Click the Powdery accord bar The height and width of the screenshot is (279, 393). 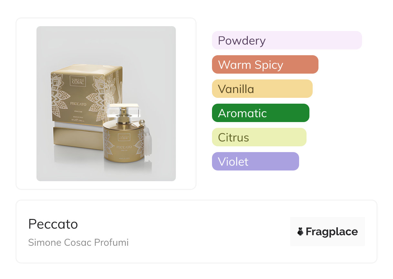point(287,40)
